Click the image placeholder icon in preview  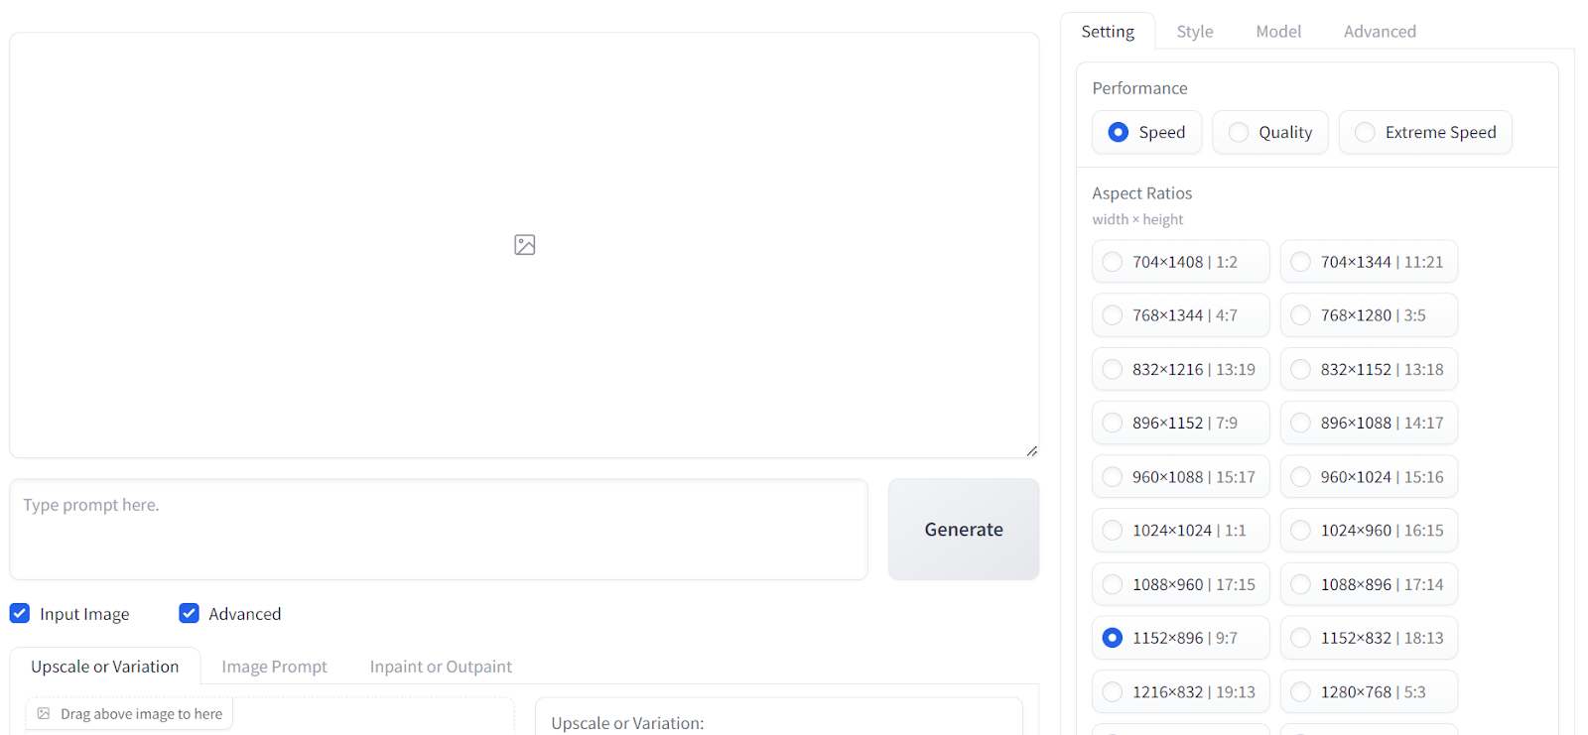(x=524, y=245)
